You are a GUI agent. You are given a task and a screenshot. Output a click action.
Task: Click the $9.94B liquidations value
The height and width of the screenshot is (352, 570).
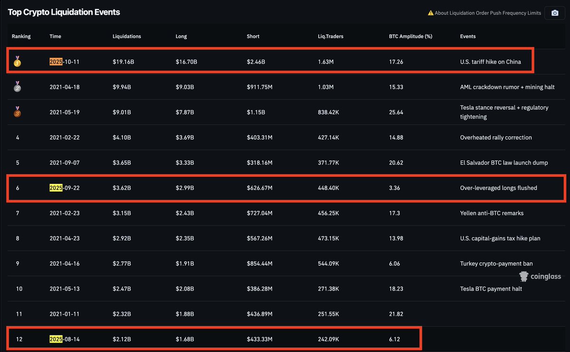[x=122, y=87]
